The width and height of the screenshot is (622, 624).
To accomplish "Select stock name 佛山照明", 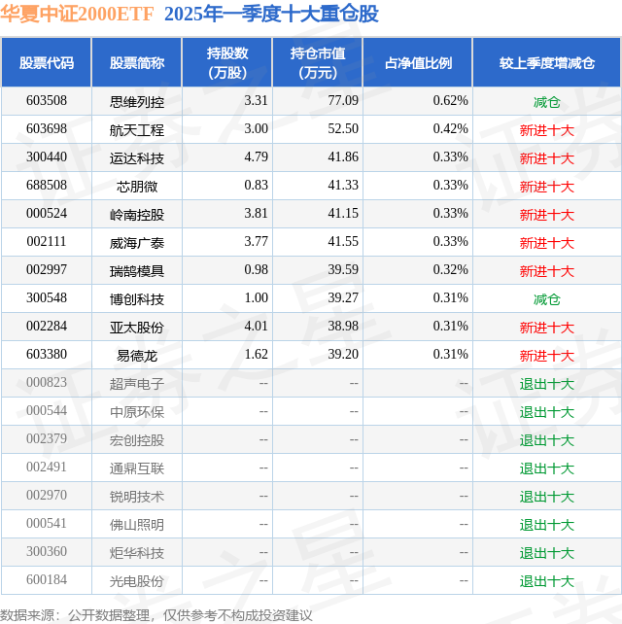I will point(137,526).
